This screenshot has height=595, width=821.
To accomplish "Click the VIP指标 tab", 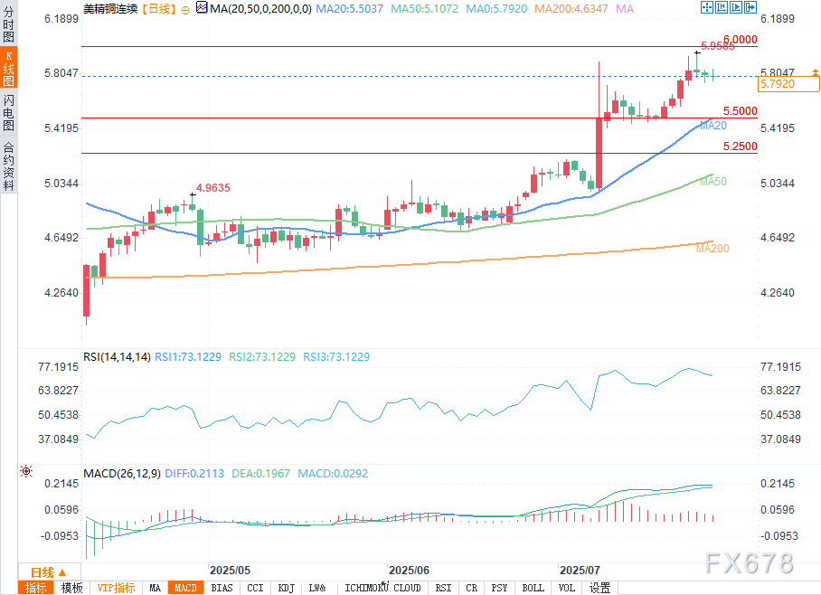I will click(x=117, y=588).
